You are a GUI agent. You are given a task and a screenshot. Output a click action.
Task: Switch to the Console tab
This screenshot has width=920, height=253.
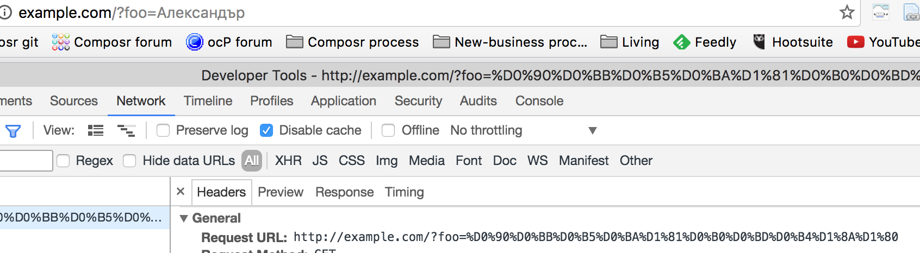(x=539, y=101)
